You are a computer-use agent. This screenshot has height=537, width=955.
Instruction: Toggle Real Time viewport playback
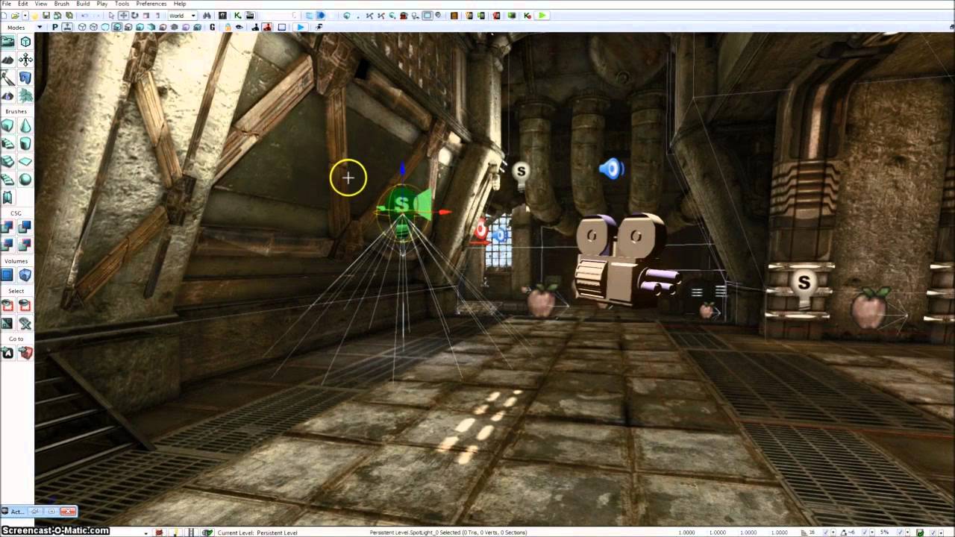click(67, 28)
